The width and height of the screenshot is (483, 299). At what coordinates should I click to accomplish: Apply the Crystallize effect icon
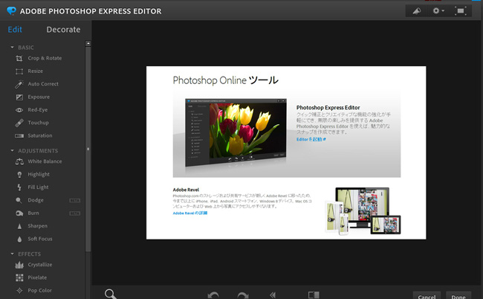coord(19,265)
